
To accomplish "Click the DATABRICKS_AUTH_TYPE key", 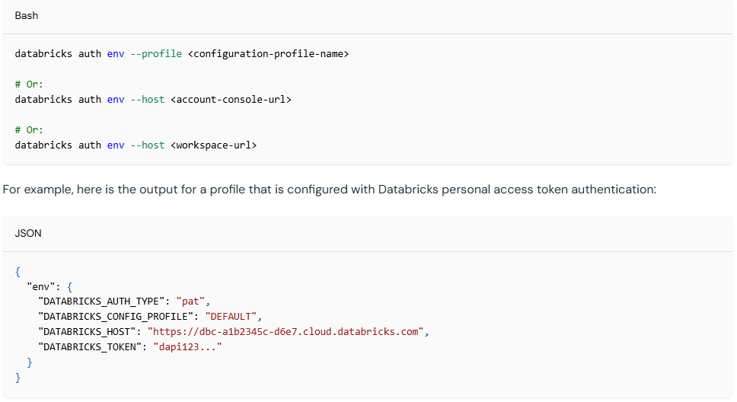I will (x=102, y=301).
